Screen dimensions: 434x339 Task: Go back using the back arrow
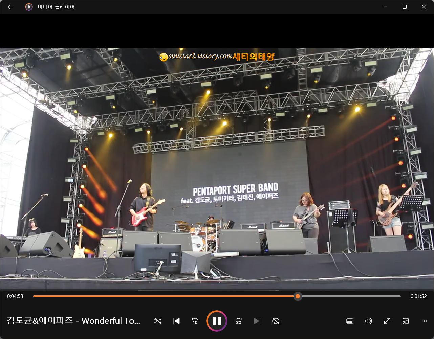[x=10, y=7]
